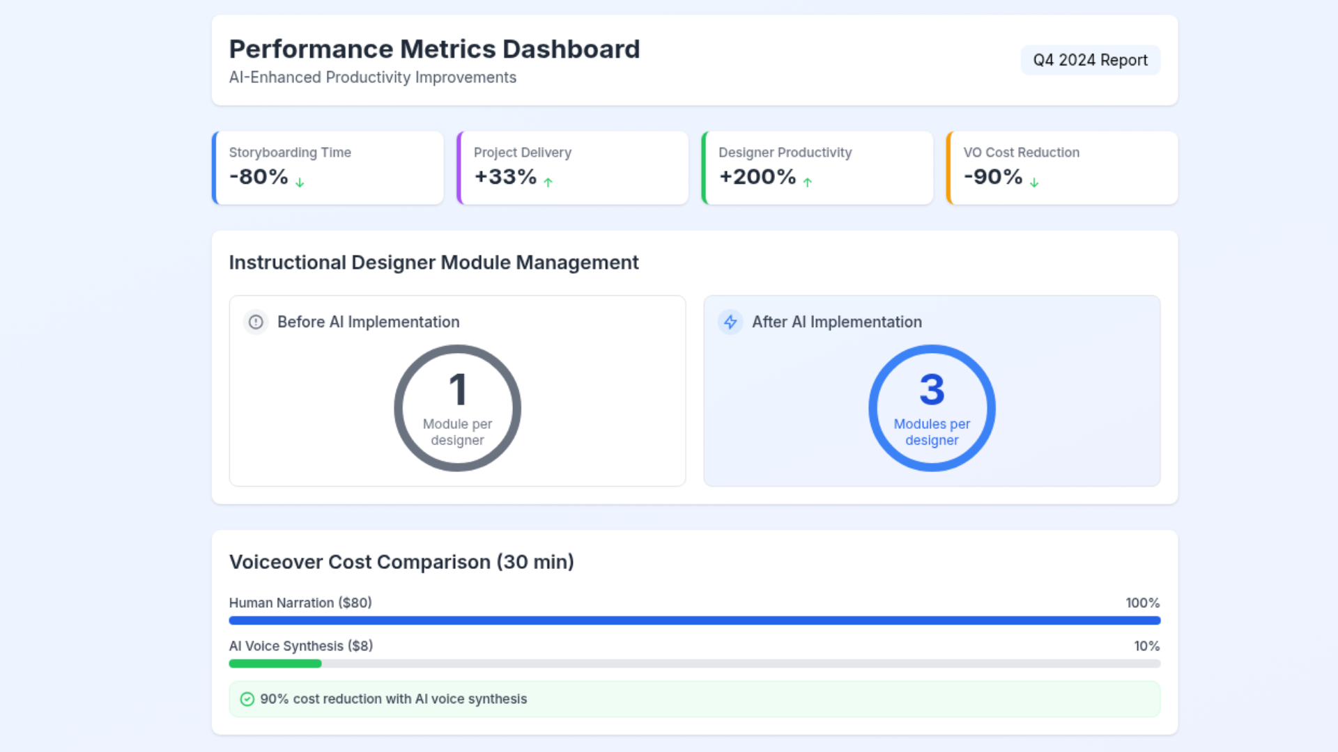The image size is (1338, 752).
Task: Open the Project Delivery metric card
Action: pyautogui.click(x=573, y=168)
